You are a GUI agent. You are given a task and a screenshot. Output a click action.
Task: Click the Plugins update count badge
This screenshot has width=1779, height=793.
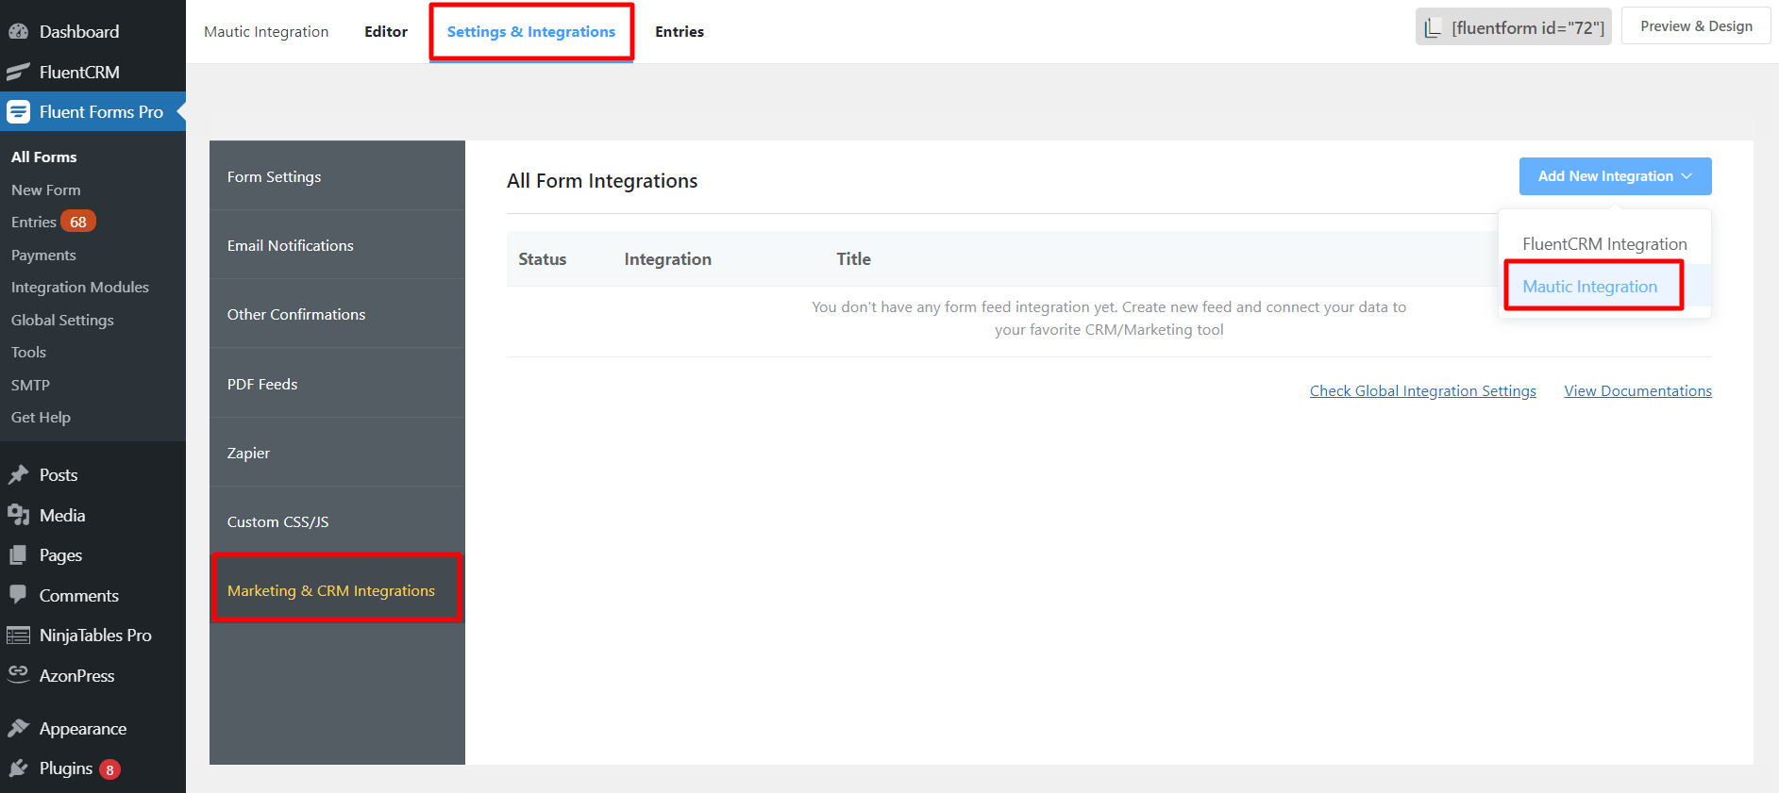tap(109, 770)
